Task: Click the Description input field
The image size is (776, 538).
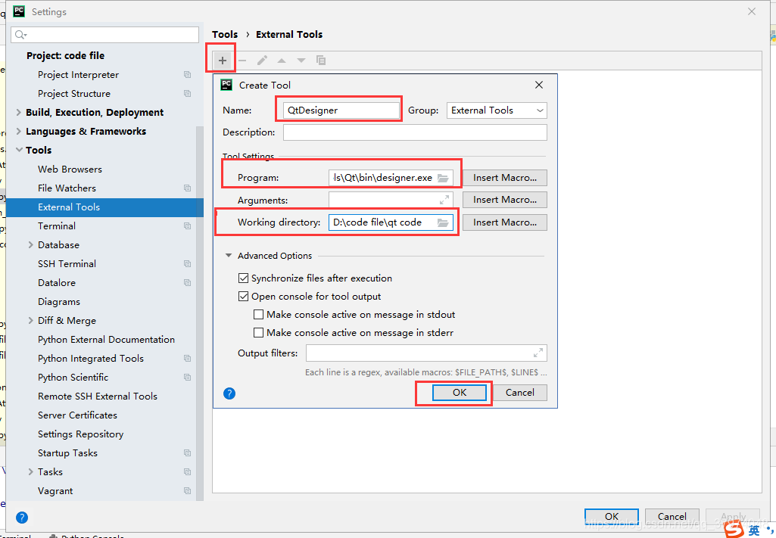Action: click(x=415, y=132)
